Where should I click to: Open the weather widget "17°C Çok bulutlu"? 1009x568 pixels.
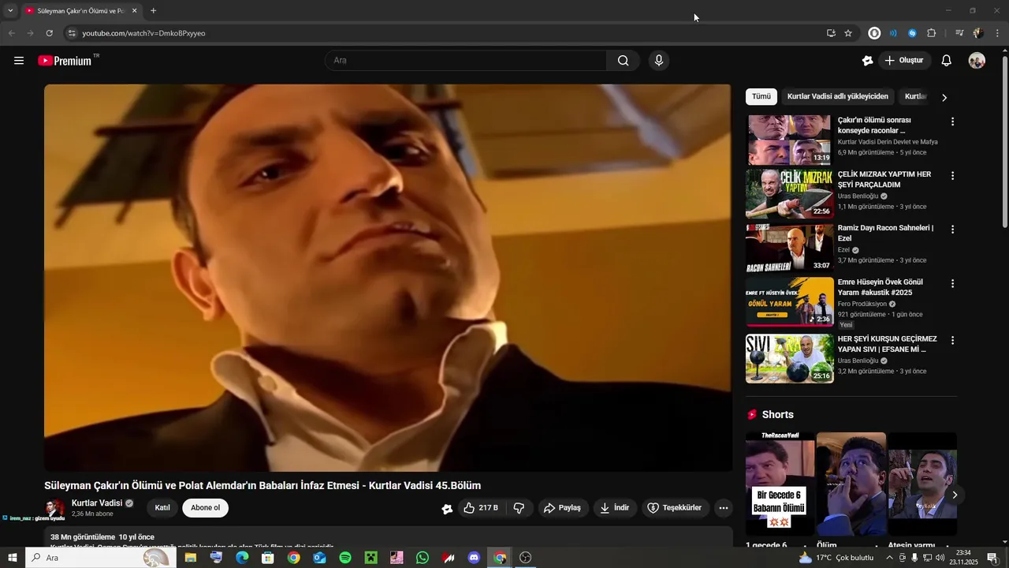tap(836, 558)
